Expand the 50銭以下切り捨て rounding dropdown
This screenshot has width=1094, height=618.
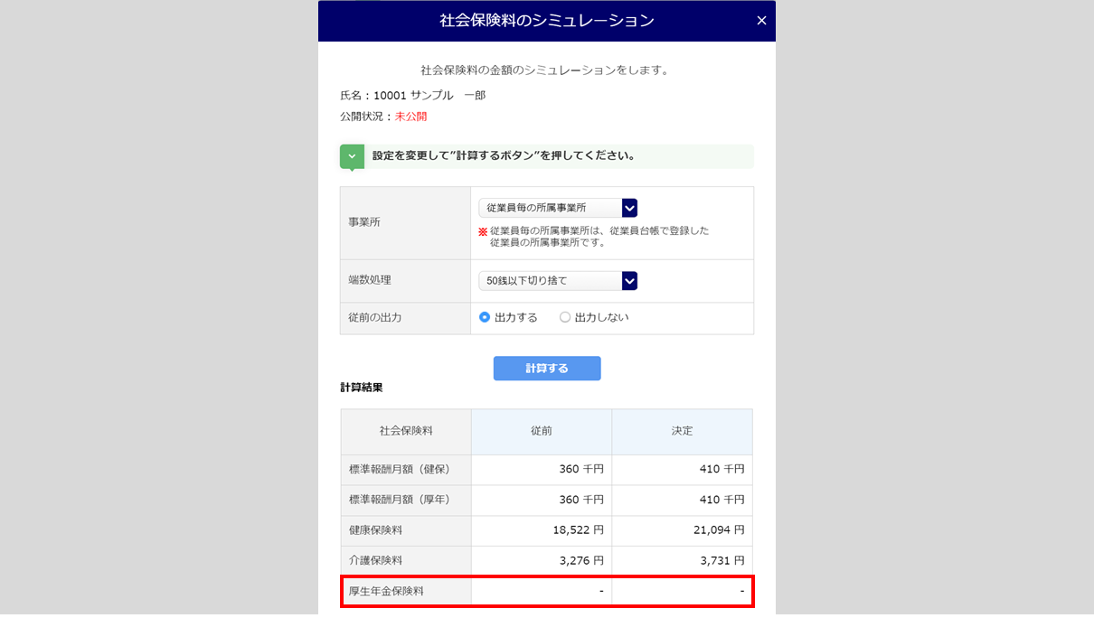558,281
